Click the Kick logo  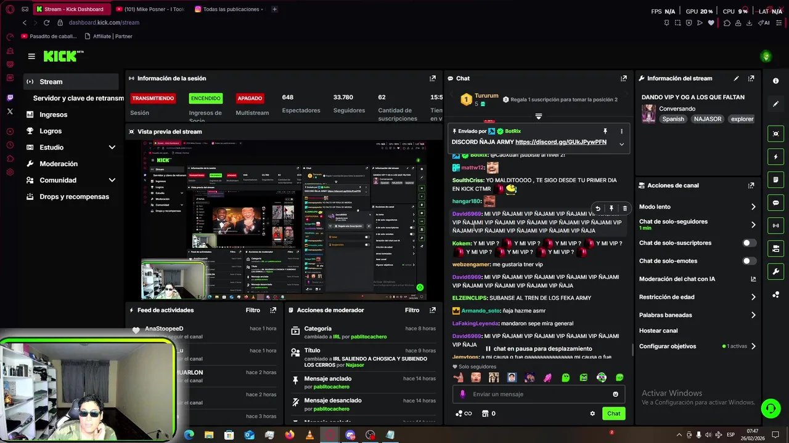click(63, 56)
